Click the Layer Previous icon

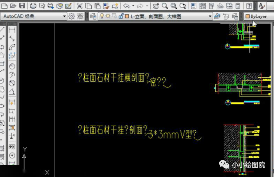(226, 16)
